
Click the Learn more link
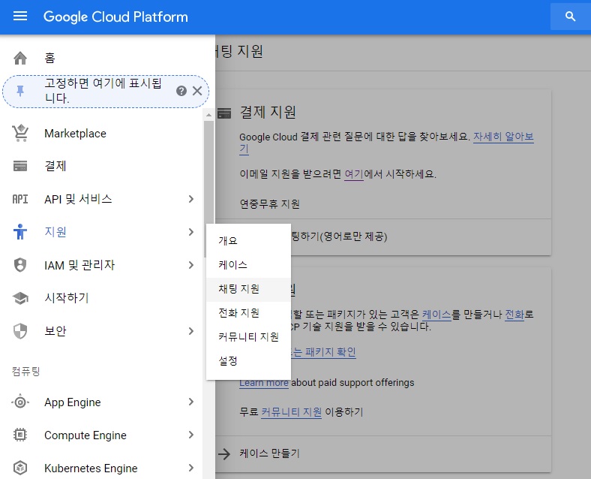264,382
